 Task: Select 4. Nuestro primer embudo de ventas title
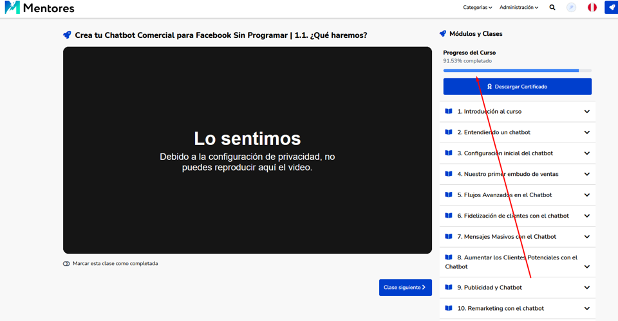tap(508, 174)
